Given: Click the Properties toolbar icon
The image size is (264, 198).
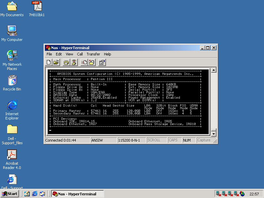Looking at the screenshot, I should [x=102, y=62].
